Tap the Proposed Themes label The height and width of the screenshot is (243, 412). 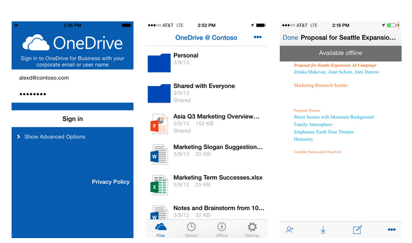[307, 111]
